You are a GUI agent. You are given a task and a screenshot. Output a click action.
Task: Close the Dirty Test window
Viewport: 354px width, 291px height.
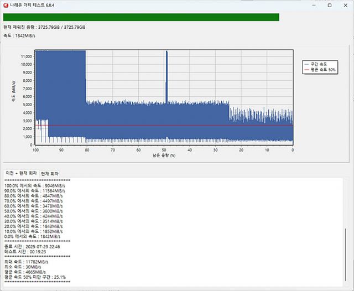345,5
